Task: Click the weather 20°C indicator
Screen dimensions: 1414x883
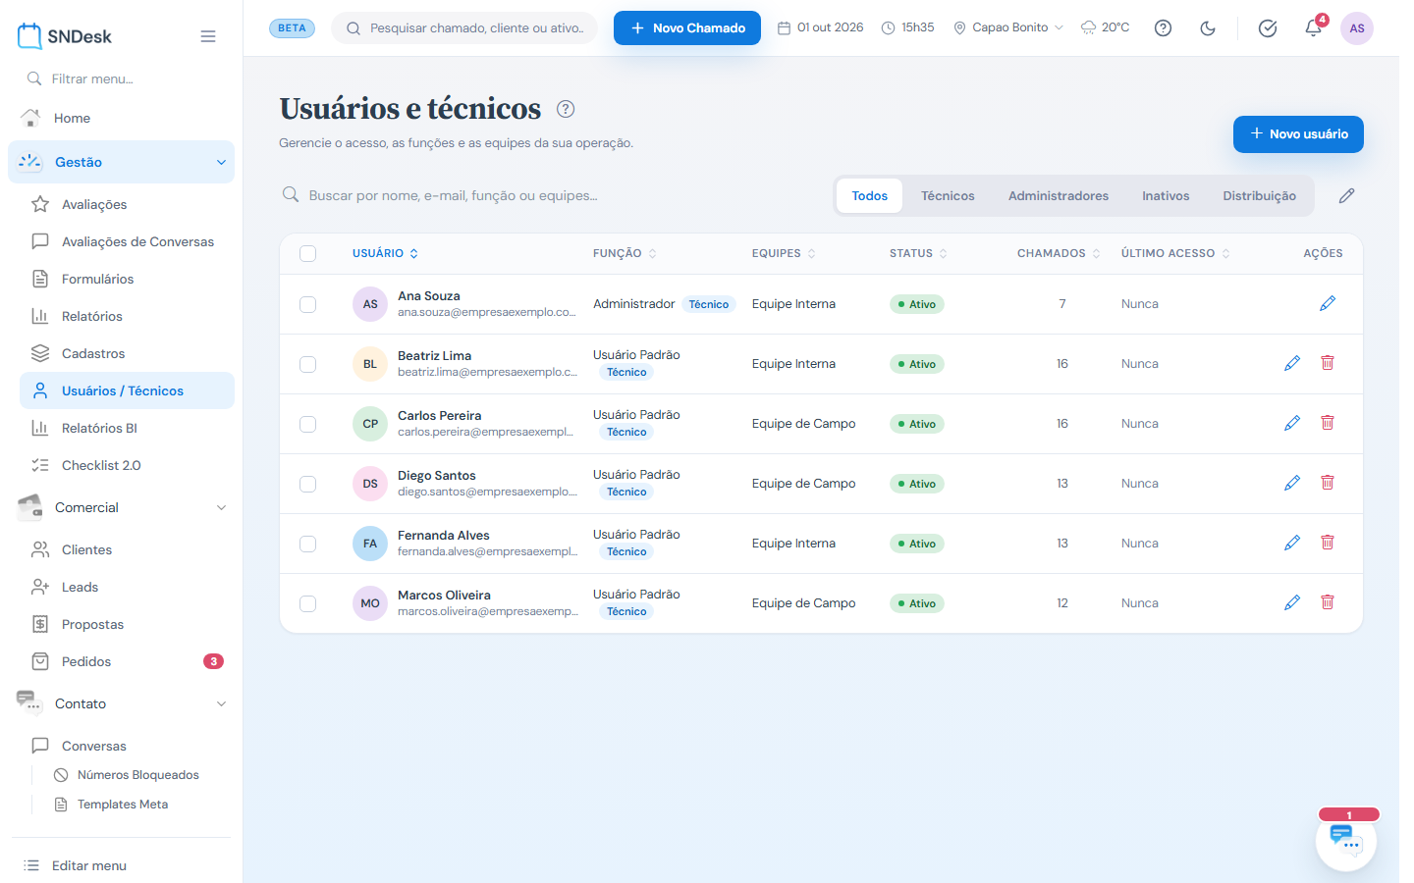Action: click(x=1105, y=27)
